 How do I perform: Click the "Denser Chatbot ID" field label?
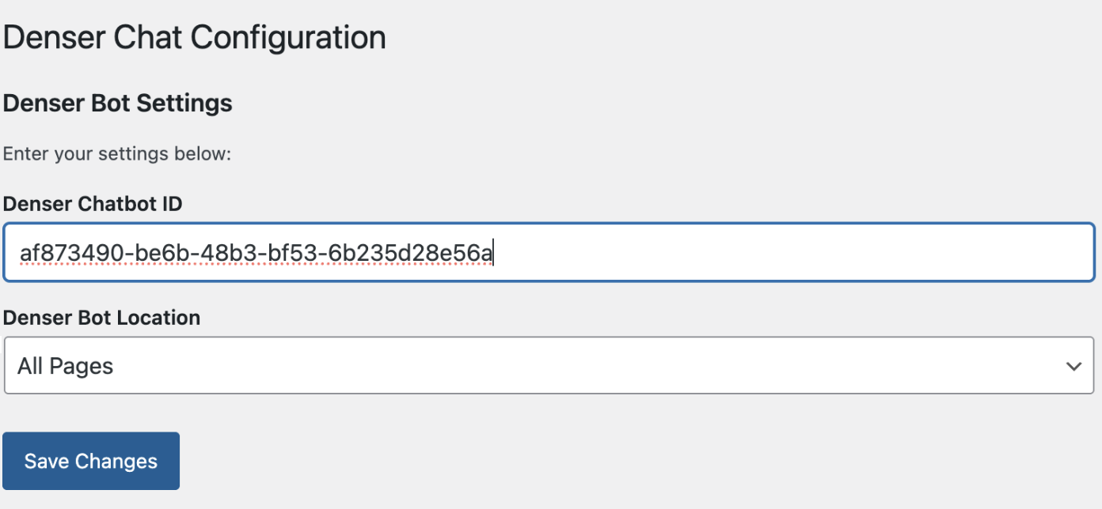[93, 204]
